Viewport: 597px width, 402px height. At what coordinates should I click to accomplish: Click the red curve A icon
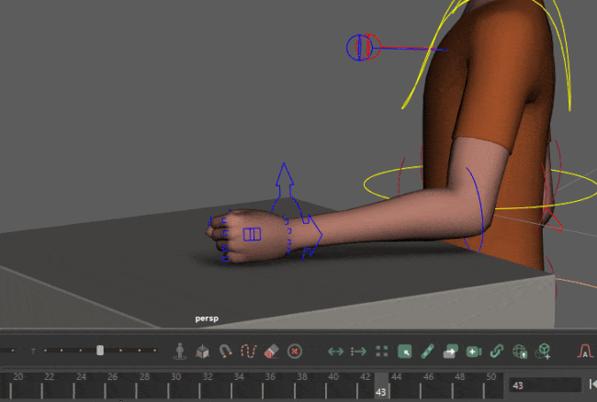point(584,351)
